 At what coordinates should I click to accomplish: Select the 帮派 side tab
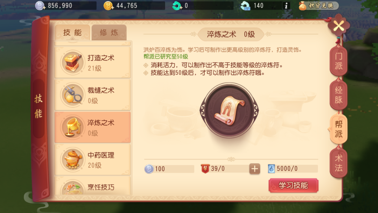(338, 129)
